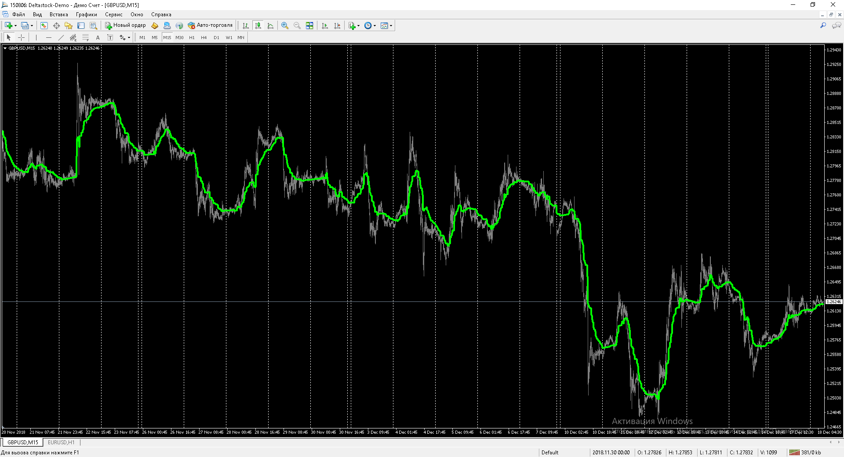This screenshot has height=457, width=844.
Task: Toggle chart auto scroll
Action: 325,25
